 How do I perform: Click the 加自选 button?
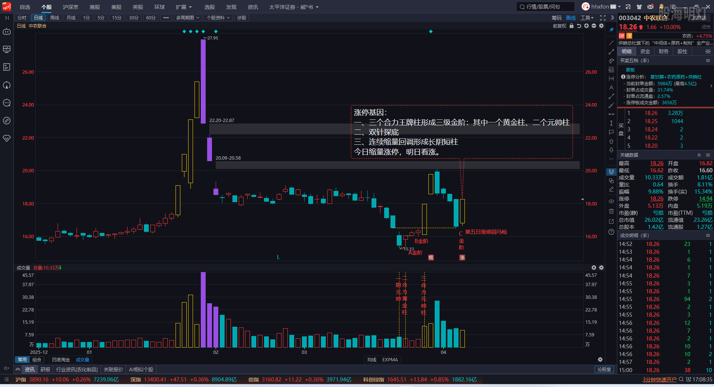click(699, 18)
